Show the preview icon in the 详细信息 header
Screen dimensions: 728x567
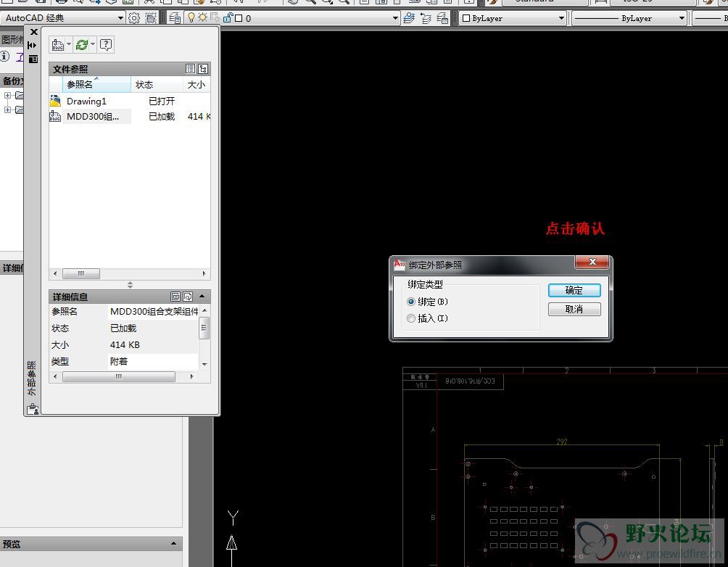point(188,297)
